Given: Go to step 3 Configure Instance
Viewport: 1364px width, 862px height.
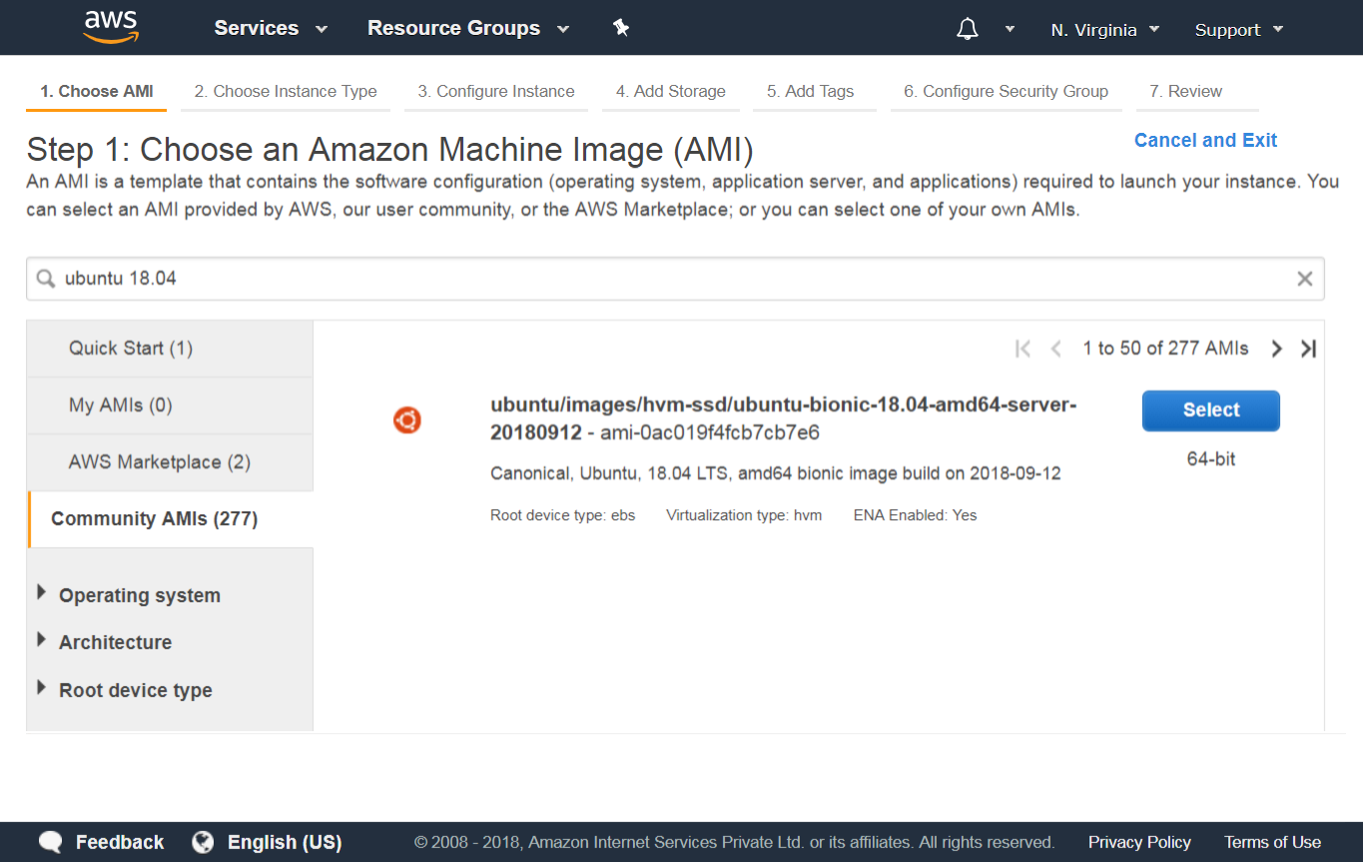Looking at the screenshot, I should (496, 92).
